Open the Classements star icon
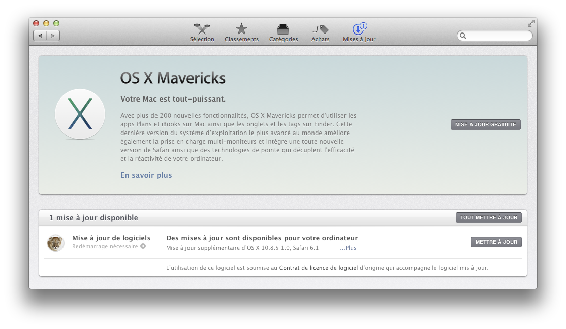Image resolution: width=566 pixels, height=329 pixels. click(241, 29)
